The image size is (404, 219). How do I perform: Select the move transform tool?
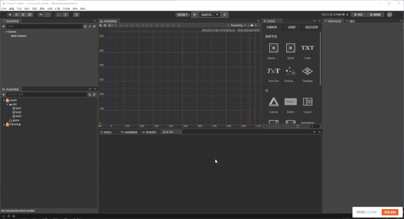tap(10, 15)
